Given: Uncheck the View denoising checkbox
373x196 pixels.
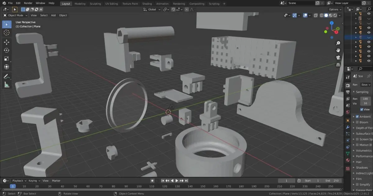Looking at the screenshot, I should 362,110.
